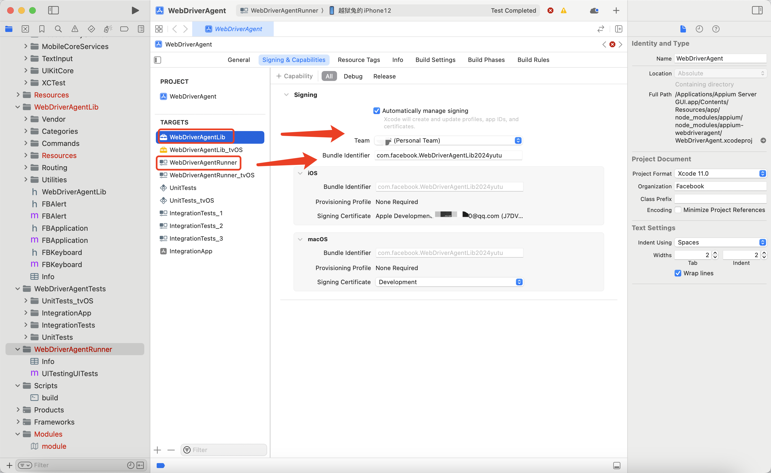Screen dimensions: 771x473
Task: Hide the targets list sidebar toggle
Action: point(158,60)
